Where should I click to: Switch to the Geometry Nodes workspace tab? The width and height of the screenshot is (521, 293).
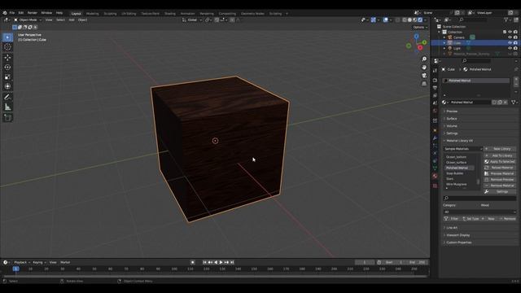[x=252, y=14]
